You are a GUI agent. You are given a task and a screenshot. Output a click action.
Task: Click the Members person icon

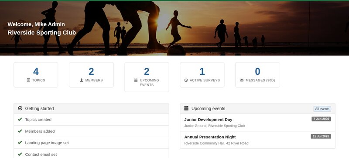[x=82, y=80]
